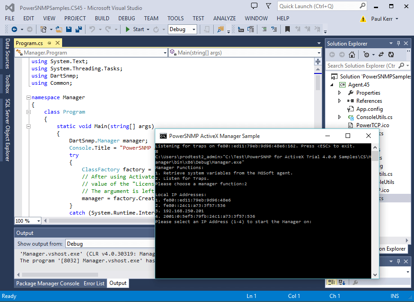Toggle auto-hide pin on Solution Explorer
Viewport: 414px width, 302px height.
pyautogui.click(x=398, y=43)
